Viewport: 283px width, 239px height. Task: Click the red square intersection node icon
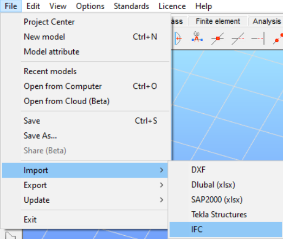pos(217,38)
